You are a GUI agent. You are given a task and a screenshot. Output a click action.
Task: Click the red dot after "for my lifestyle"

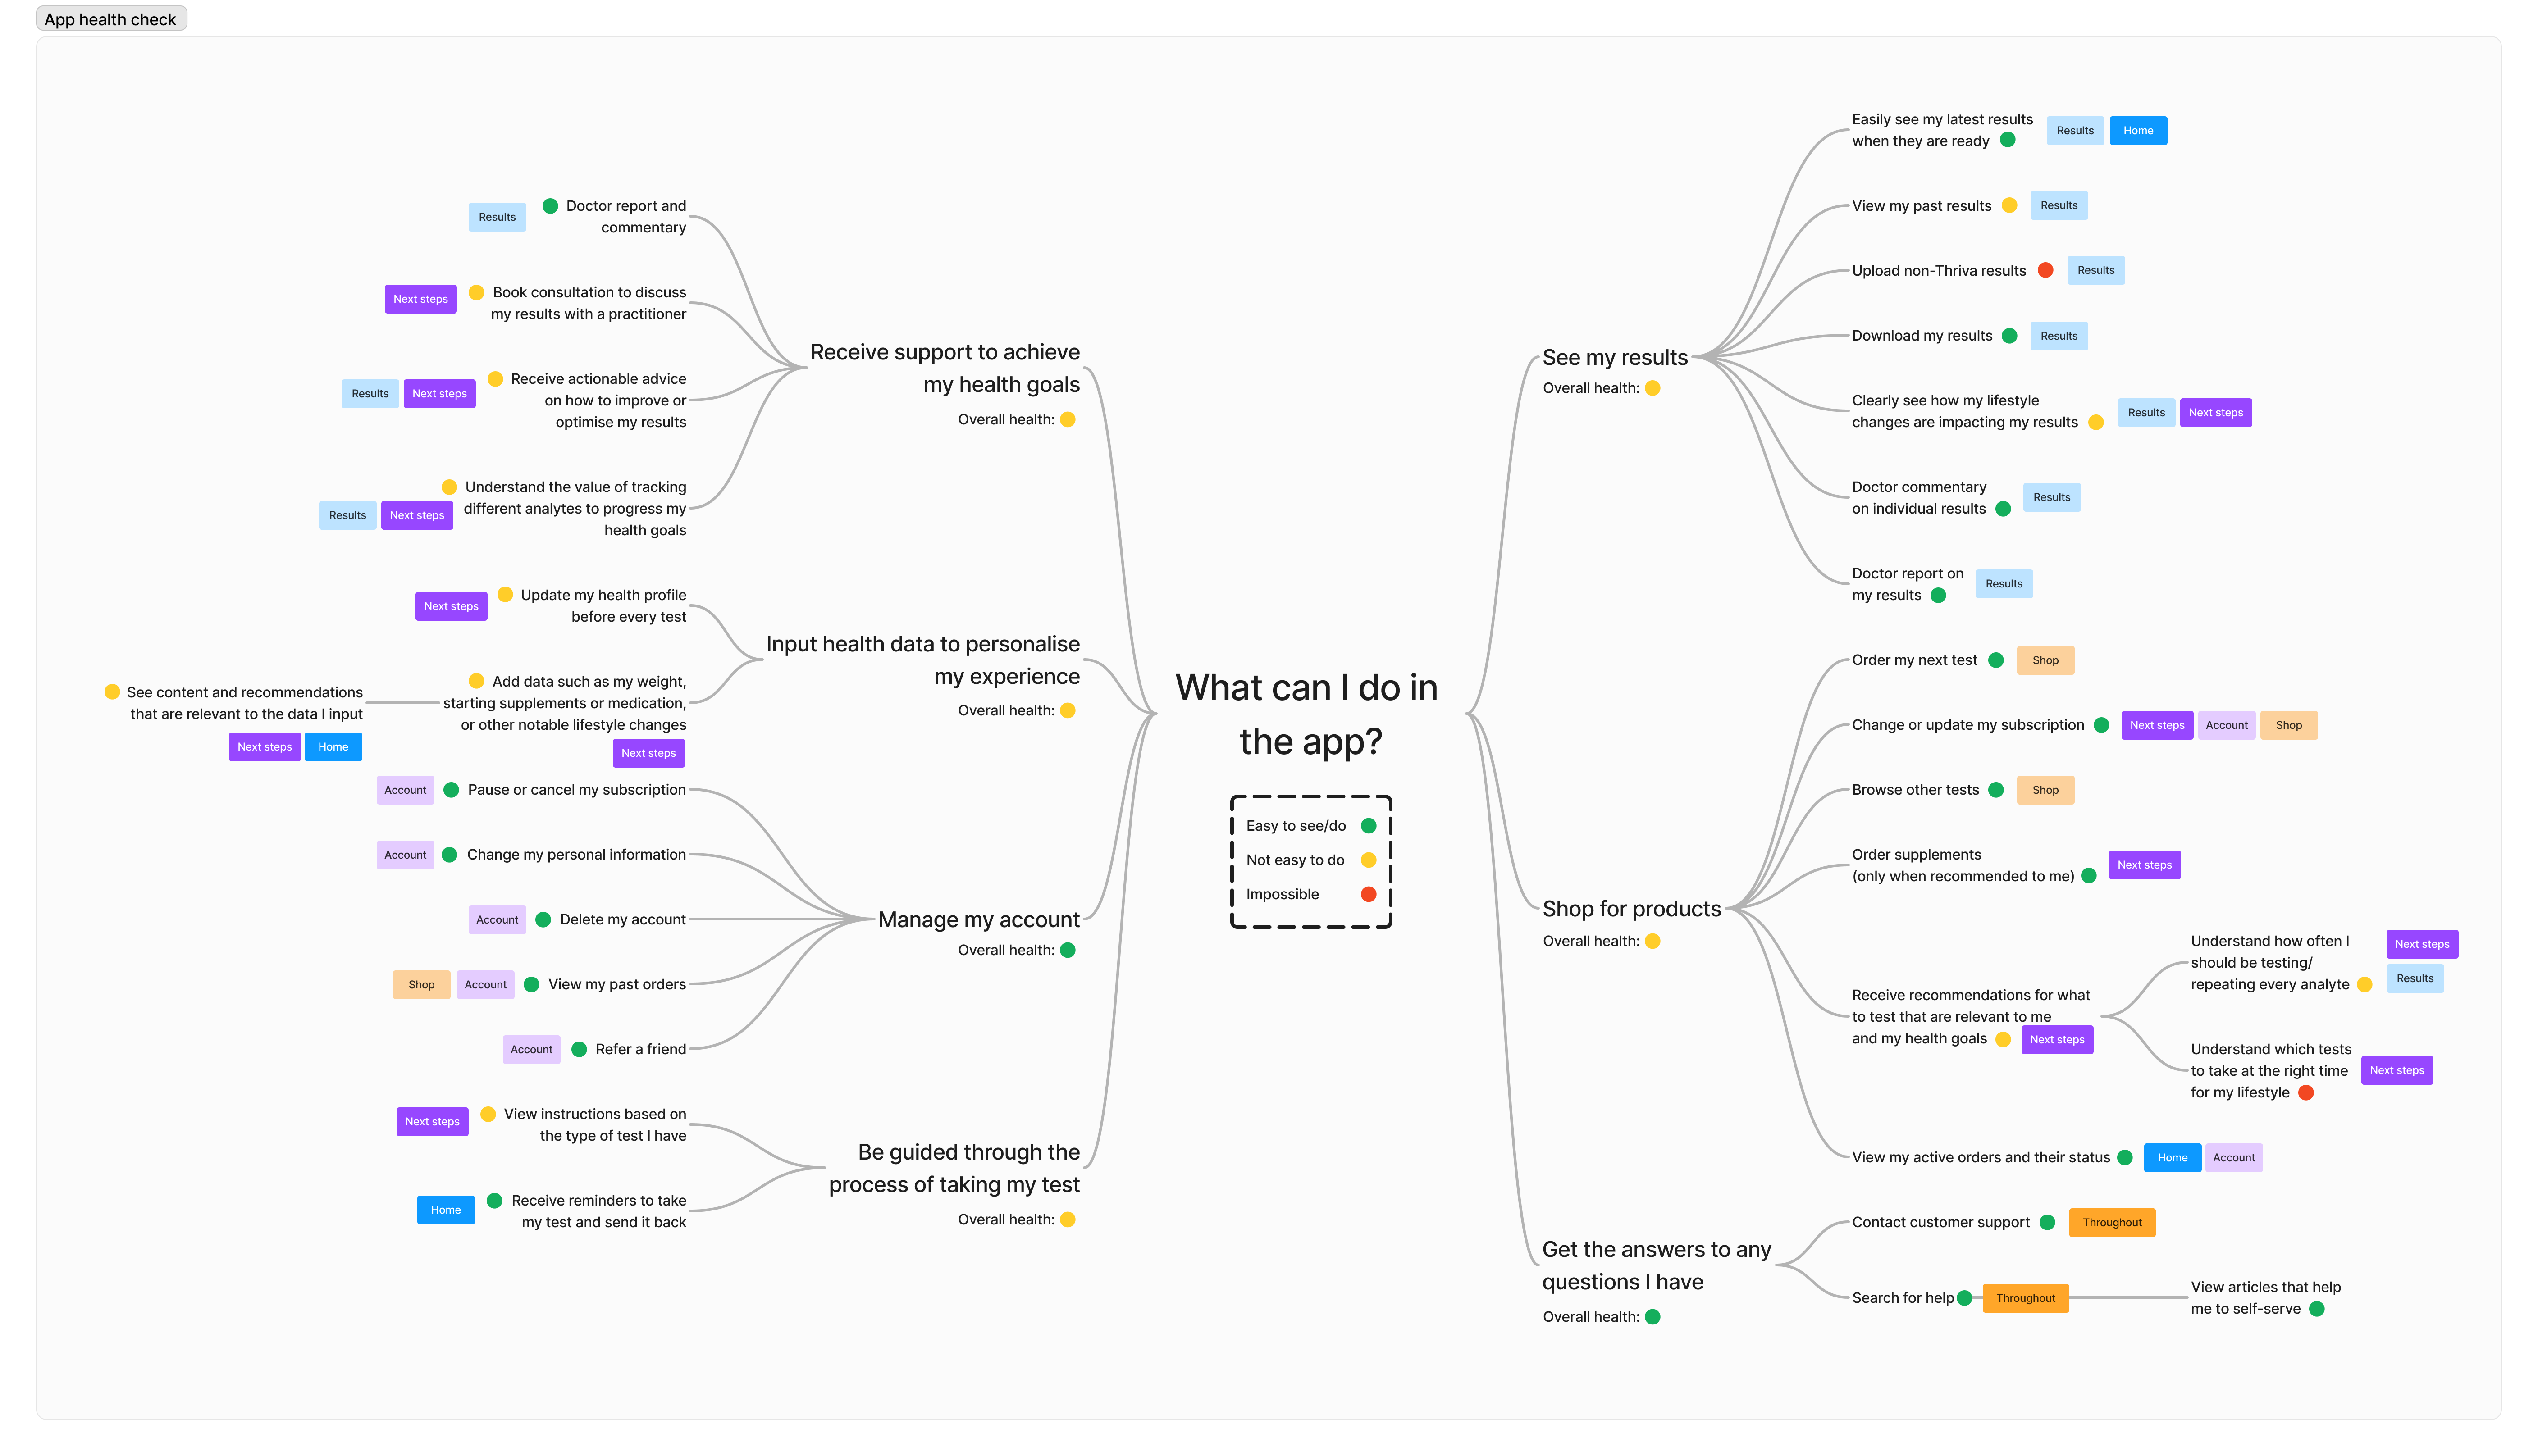[x=2305, y=1093]
